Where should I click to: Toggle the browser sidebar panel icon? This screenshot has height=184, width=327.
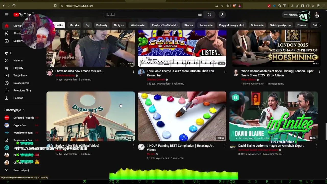coord(303,6)
